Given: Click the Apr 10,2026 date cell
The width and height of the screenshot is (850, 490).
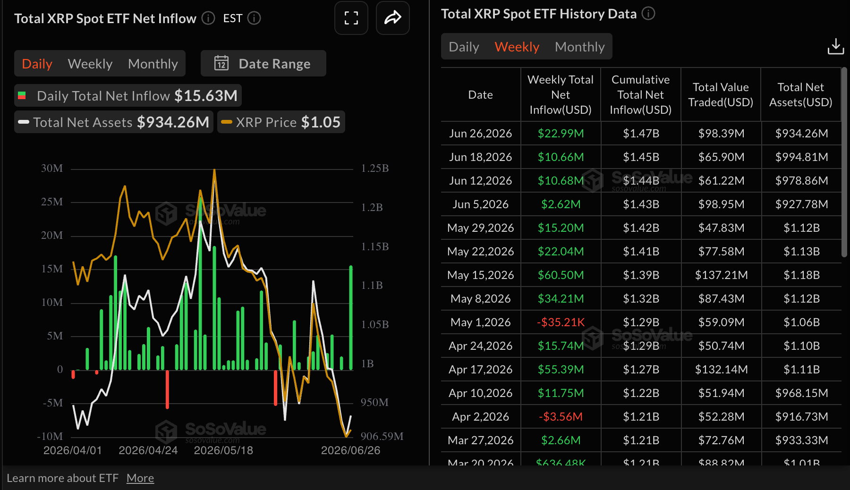Looking at the screenshot, I should (481, 393).
